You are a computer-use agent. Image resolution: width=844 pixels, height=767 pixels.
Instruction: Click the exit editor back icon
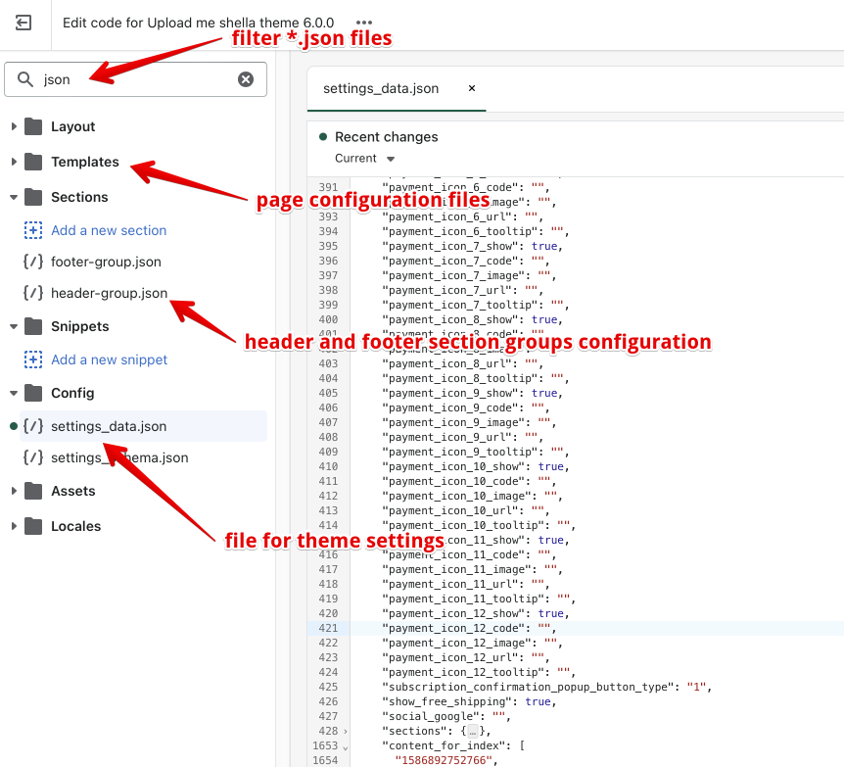point(23,23)
